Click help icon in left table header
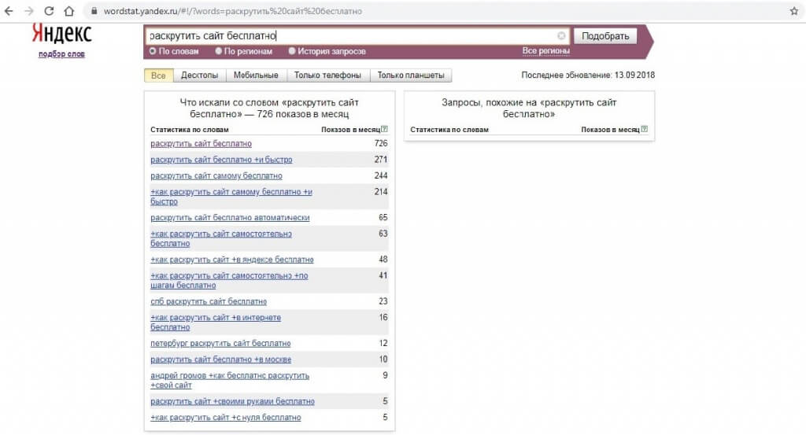Viewport: 806px width, 435px height. [385, 129]
